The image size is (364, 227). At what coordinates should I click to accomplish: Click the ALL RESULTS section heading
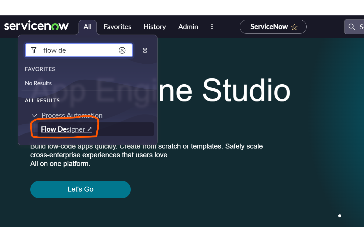pyautogui.click(x=42, y=100)
